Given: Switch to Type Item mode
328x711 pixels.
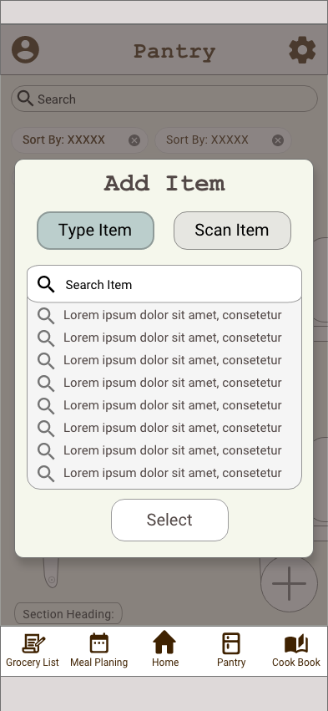Looking at the screenshot, I should coord(96,231).
